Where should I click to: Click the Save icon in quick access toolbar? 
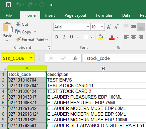[9, 5]
